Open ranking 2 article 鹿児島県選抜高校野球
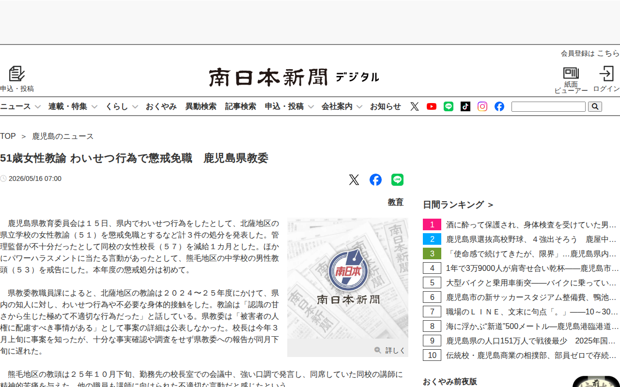The height and width of the screenshot is (387, 620). click(531, 239)
